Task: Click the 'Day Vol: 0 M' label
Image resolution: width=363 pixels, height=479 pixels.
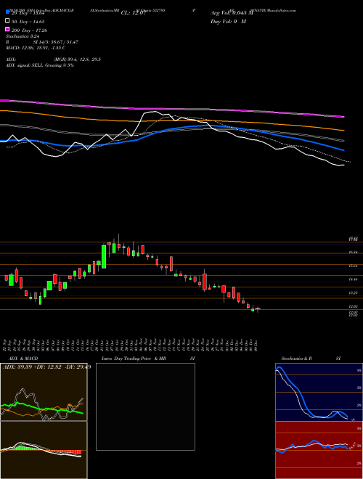Action: tap(228, 22)
